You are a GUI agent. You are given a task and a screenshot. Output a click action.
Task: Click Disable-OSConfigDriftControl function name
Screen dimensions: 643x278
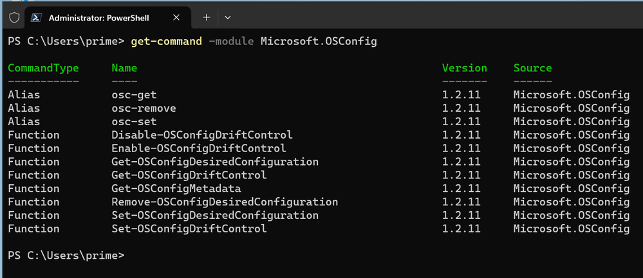coord(202,135)
